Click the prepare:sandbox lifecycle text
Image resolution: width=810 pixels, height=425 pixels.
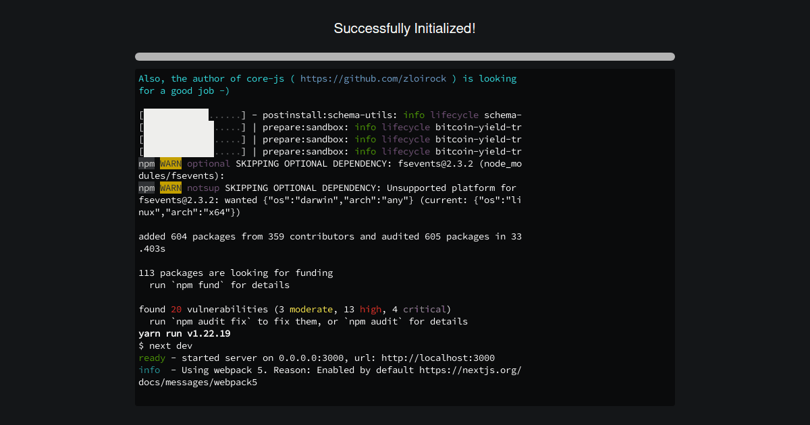(304, 127)
